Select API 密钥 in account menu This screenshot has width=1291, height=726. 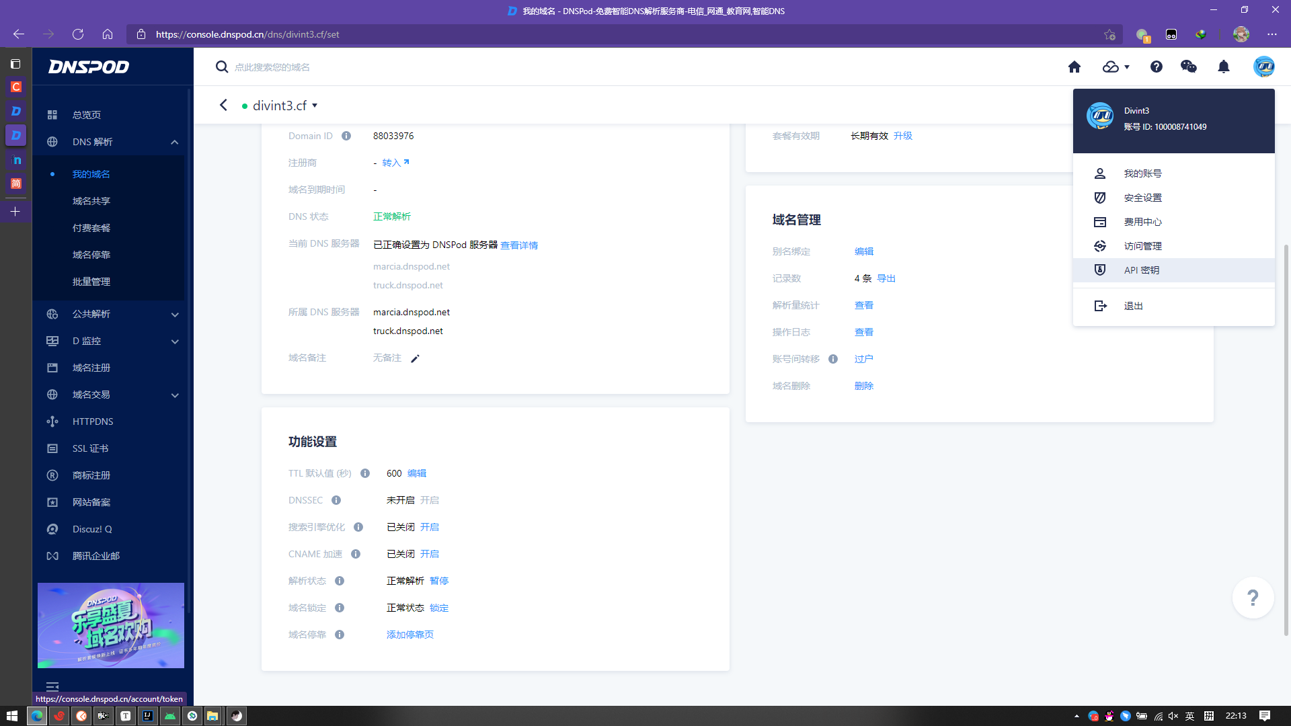pyautogui.click(x=1141, y=270)
